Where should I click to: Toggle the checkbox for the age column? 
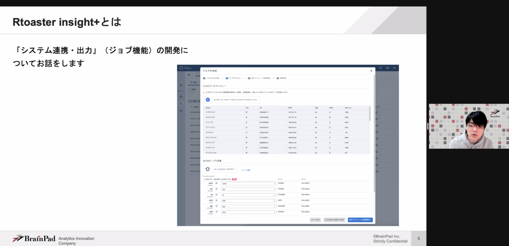[216, 206]
